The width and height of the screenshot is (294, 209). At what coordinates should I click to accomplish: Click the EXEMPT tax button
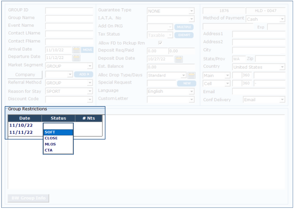click(184, 35)
